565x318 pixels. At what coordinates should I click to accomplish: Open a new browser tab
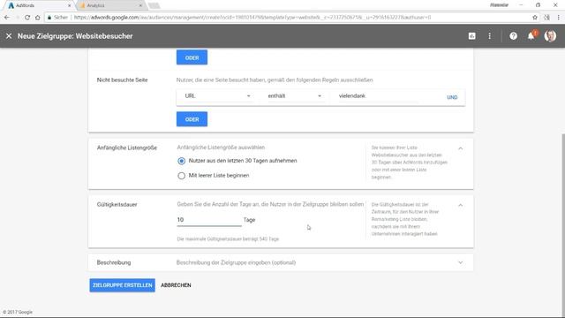[x=154, y=6]
